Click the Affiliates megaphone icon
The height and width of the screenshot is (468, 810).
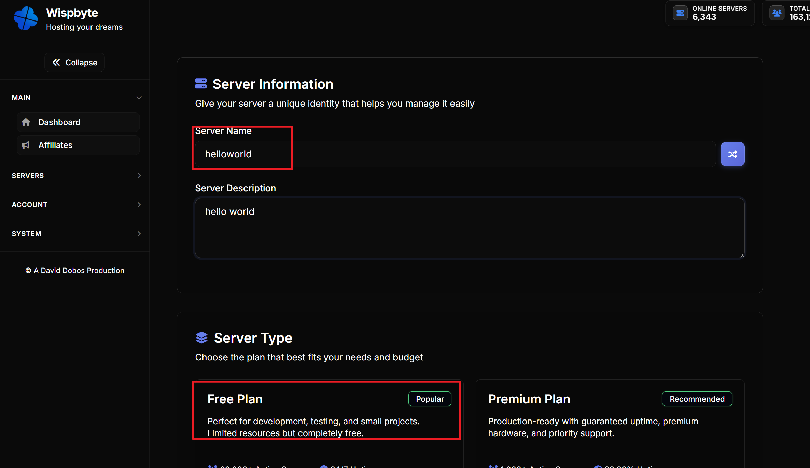coord(26,145)
